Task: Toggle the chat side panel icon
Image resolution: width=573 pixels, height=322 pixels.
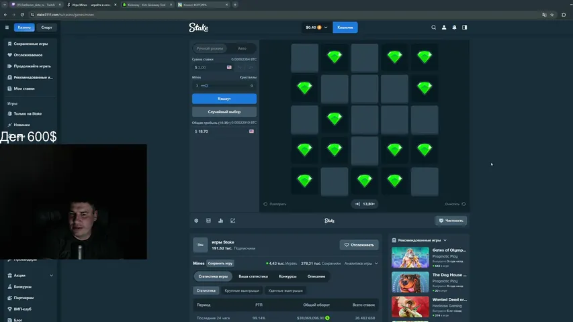Action: 464,28
